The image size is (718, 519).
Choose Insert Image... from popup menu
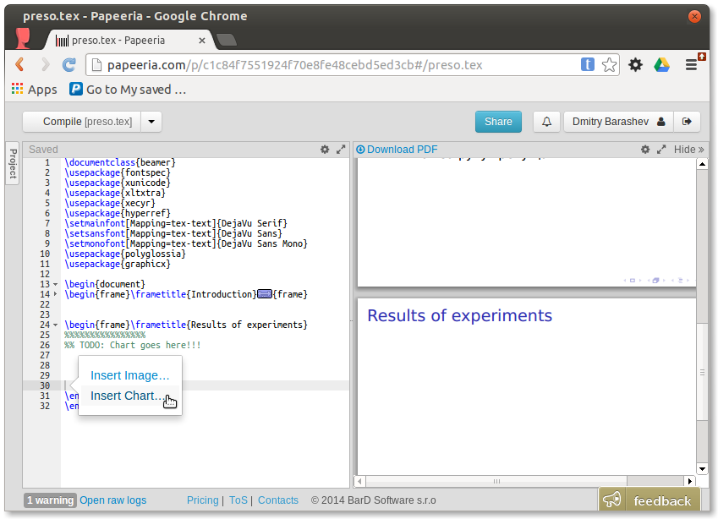(130, 375)
